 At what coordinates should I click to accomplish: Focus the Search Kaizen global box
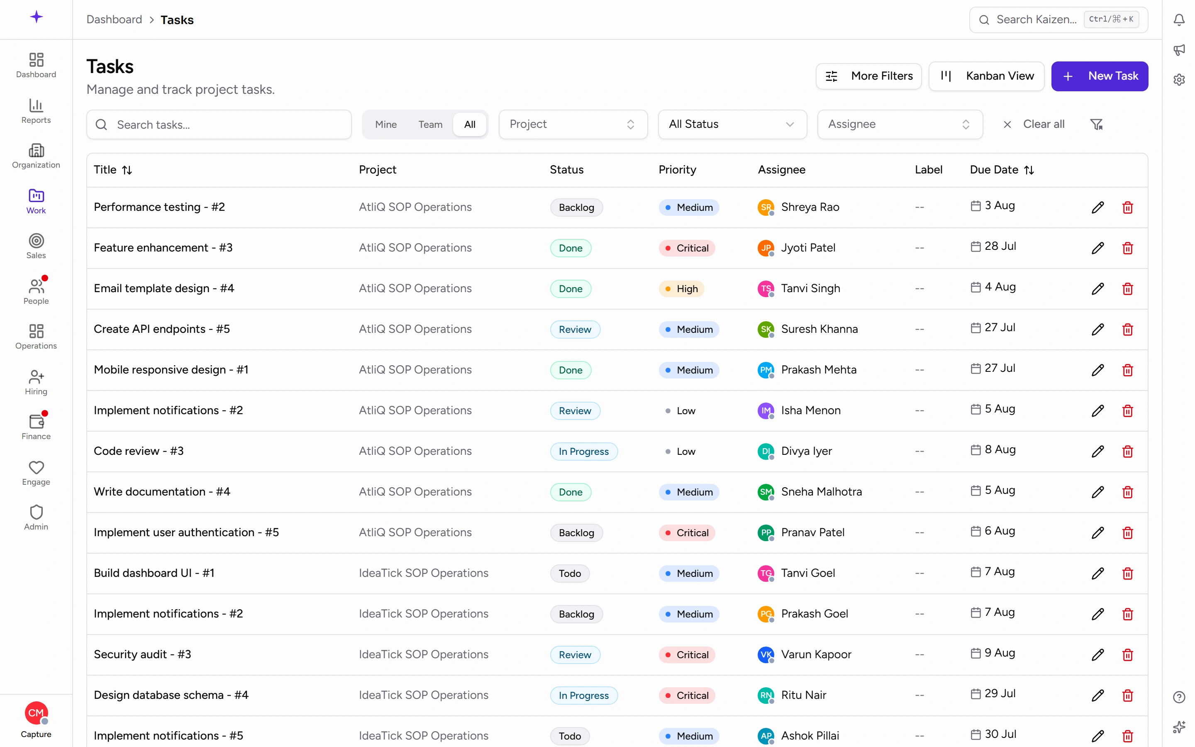tap(1058, 20)
